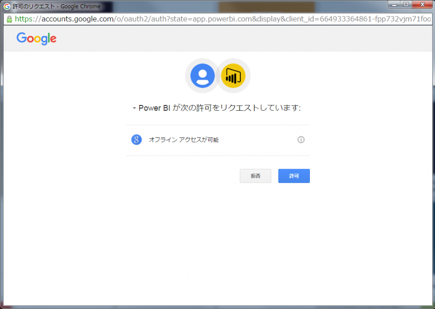Open info icon for オフライン アクセスが可能

pyautogui.click(x=301, y=140)
